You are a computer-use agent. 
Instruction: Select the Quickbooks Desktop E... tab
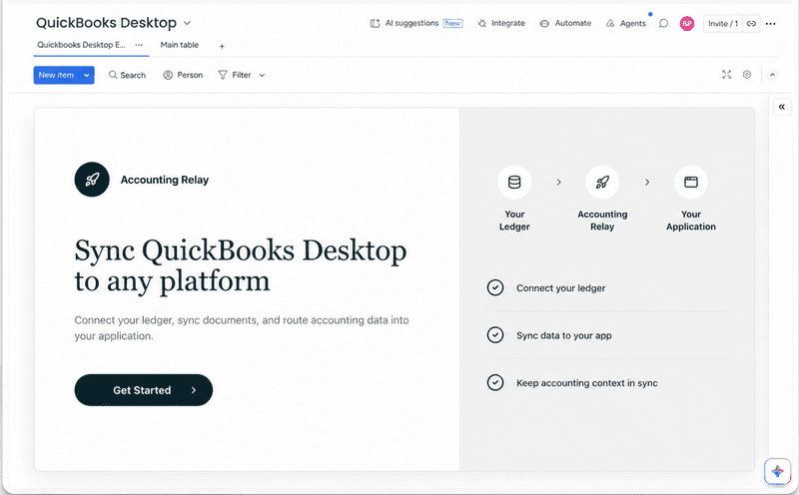81,45
